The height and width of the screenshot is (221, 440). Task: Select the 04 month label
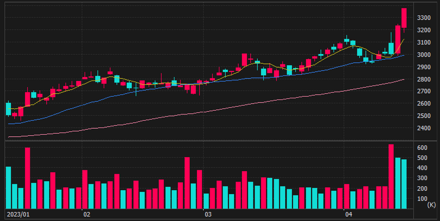click(348, 215)
